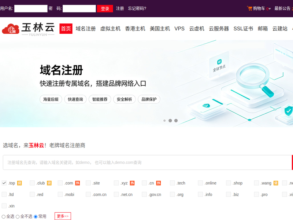
Task: Check the .pro domain checkbox
Action: pyautogui.click(x=256, y=194)
